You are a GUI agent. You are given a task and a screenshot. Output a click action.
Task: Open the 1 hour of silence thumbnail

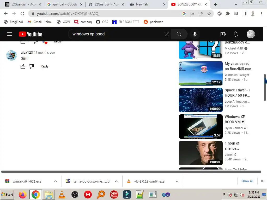[201, 153]
